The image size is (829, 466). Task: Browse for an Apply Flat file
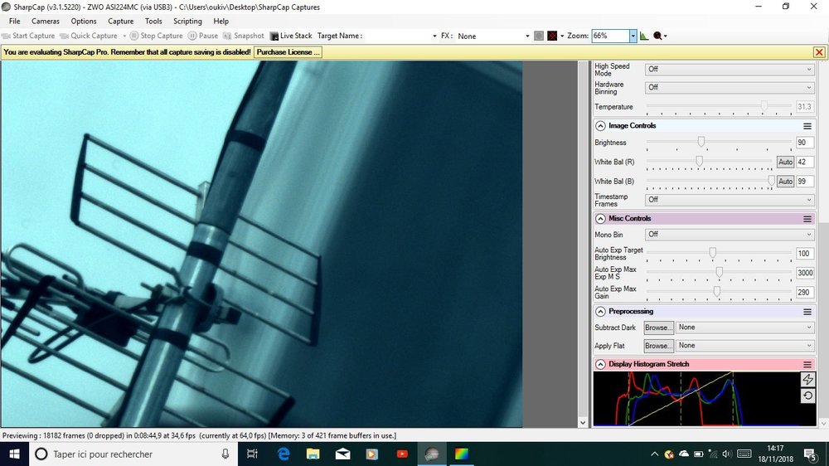tap(659, 346)
